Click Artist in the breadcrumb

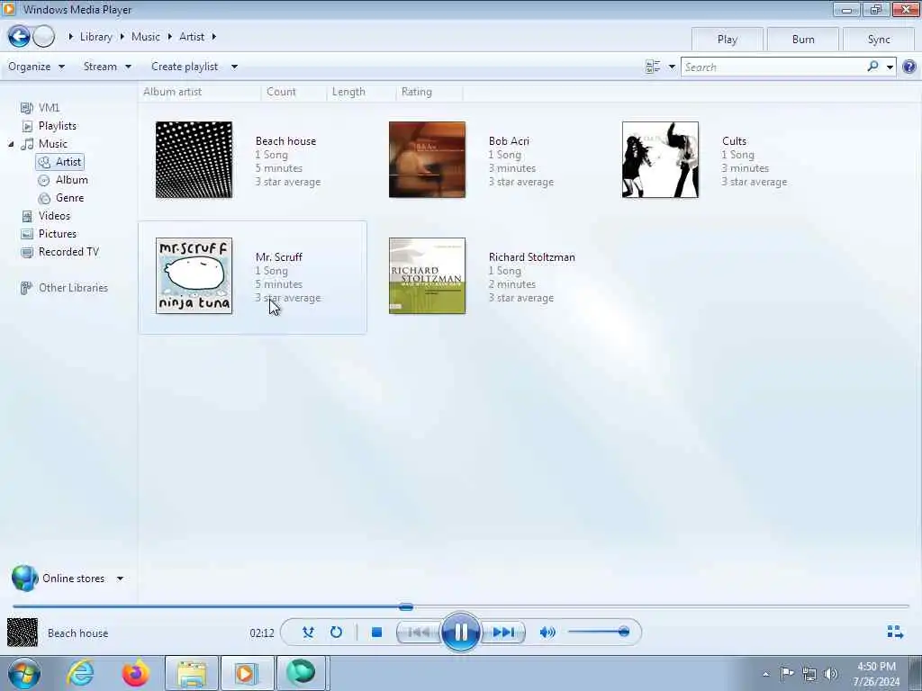192,36
